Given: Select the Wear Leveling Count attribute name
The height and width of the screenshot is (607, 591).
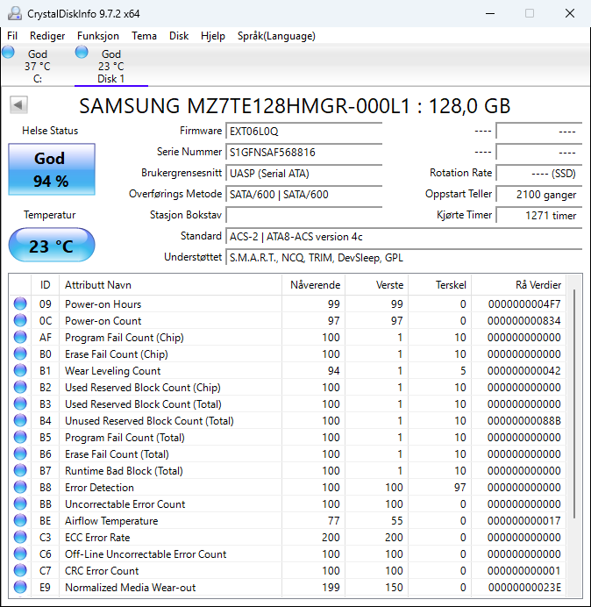Looking at the screenshot, I should point(112,371).
